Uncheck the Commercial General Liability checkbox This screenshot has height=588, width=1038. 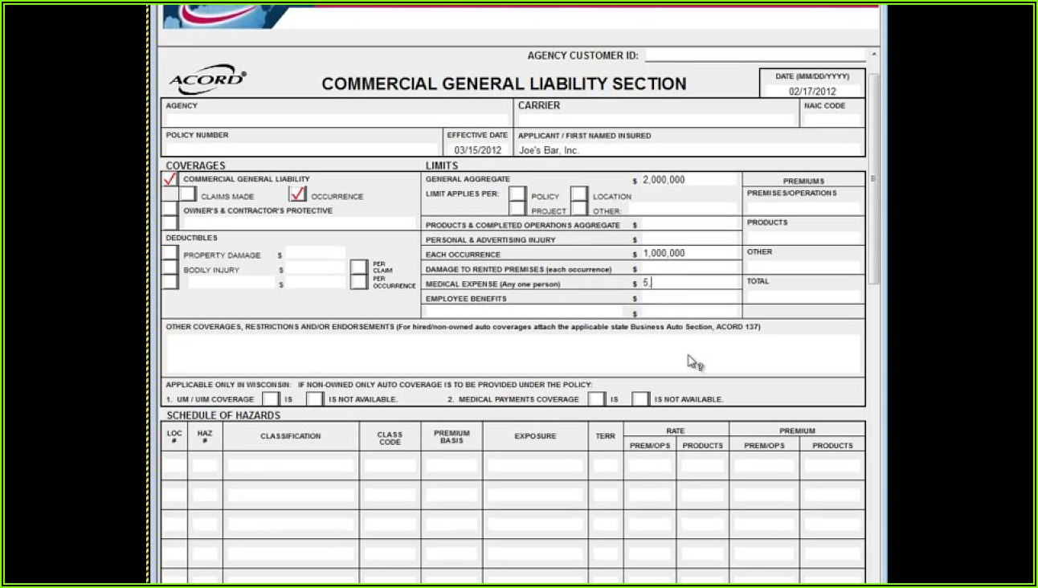click(170, 179)
